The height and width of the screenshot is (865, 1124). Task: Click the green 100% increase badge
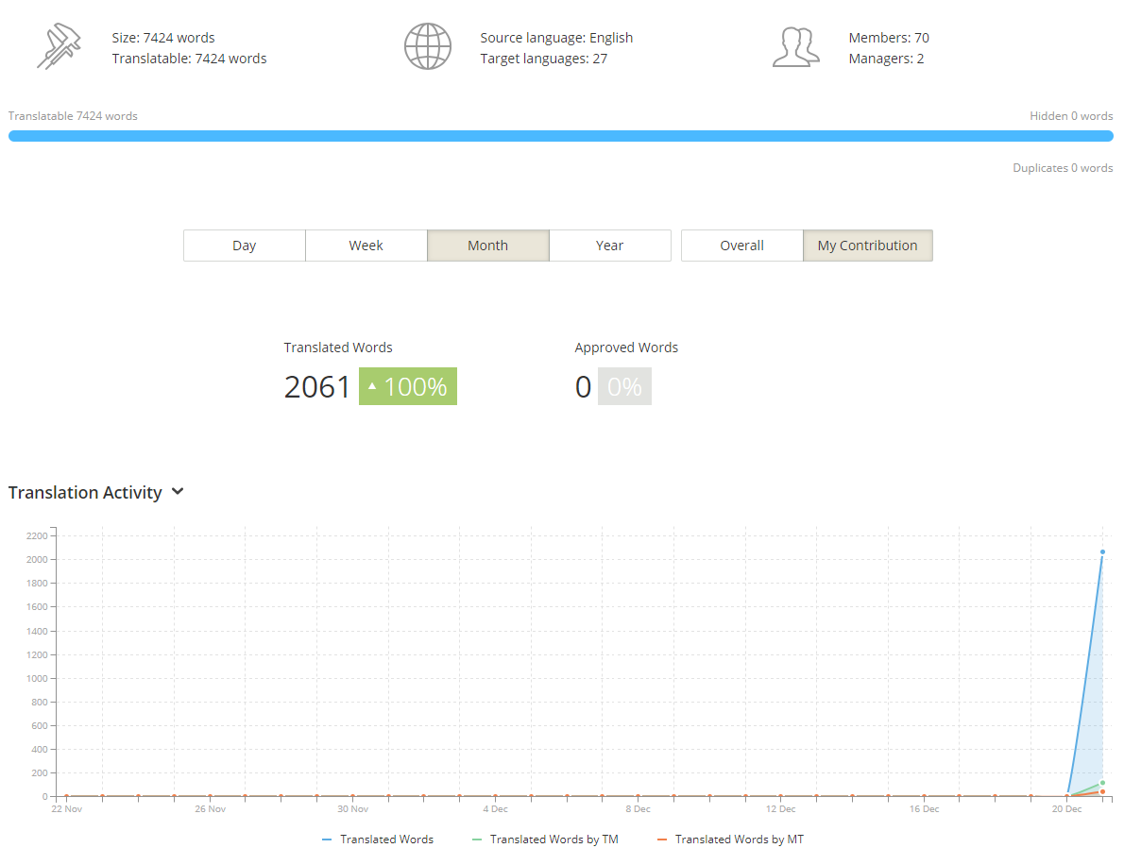coord(408,386)
